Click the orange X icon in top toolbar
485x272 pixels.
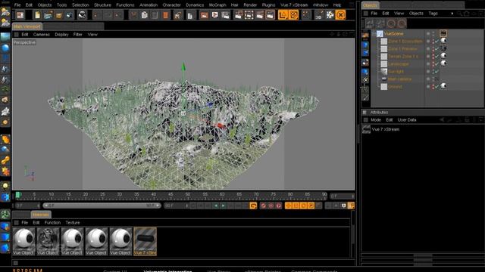coord(340,15)
